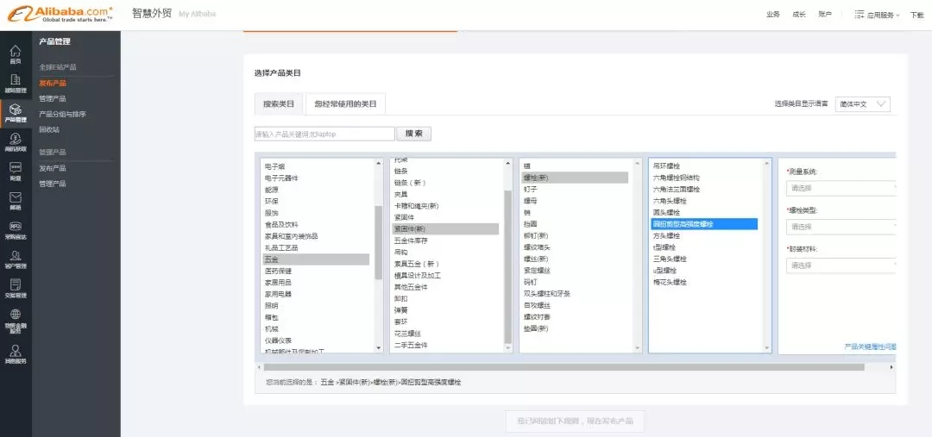Open the 询盘 chat bubble icon
The width and height of the screenshot is (932, 437).
(15, 171)
